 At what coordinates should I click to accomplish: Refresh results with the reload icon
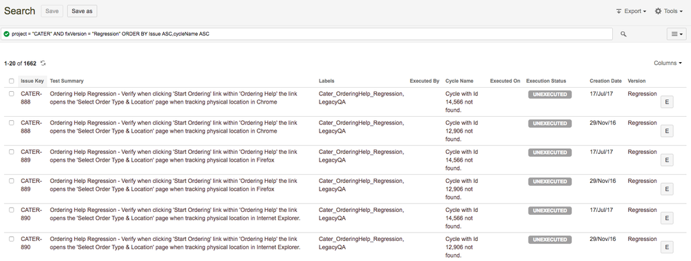43,64
